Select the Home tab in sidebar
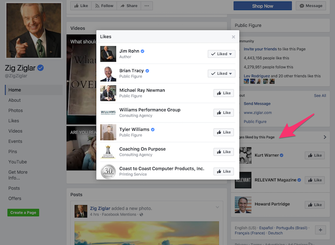Screen dimensions: 335x245 click(x=34, y=90)
